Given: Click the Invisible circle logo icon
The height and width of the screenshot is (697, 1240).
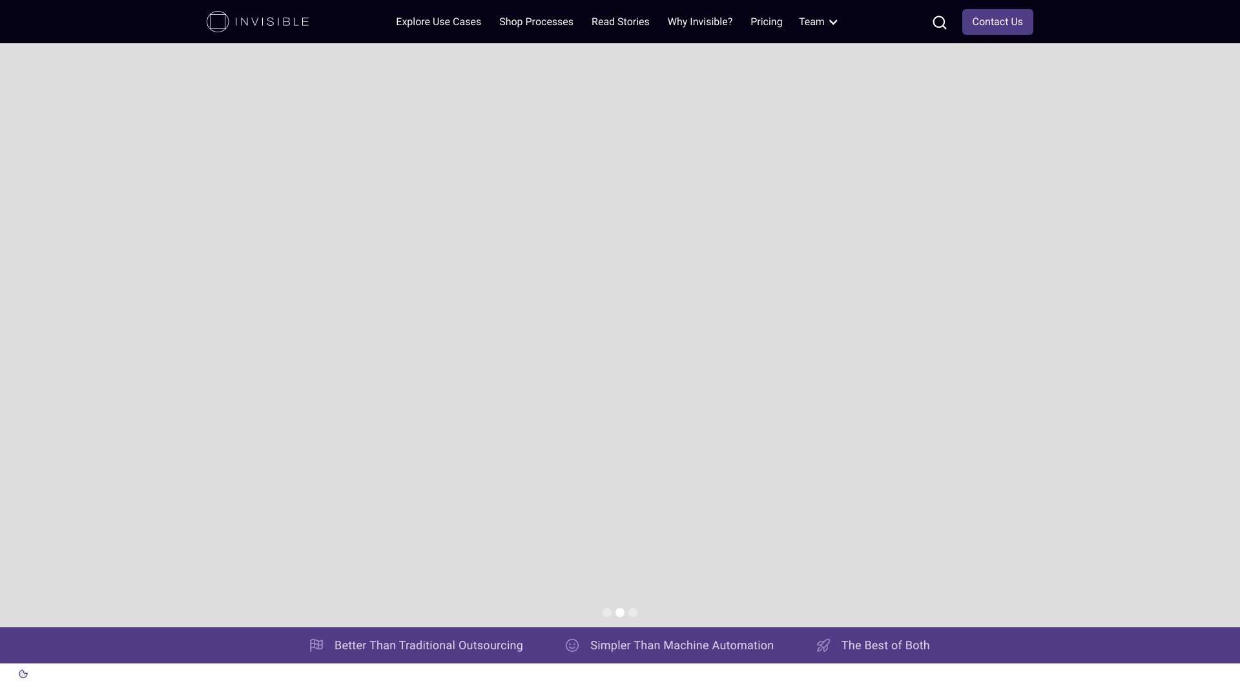Looking at the screenshot, I should (x=218, y=22).
